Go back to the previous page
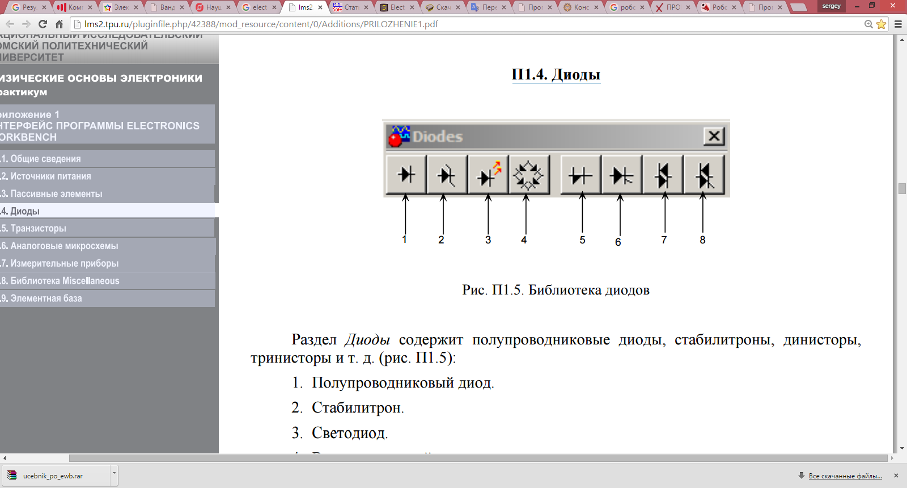 point(10,24)
